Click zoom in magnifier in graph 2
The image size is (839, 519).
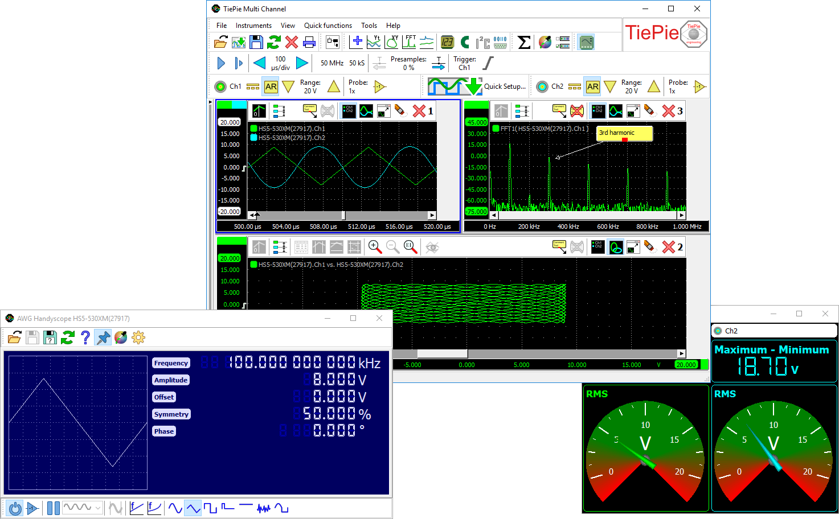tap(375, 247)
